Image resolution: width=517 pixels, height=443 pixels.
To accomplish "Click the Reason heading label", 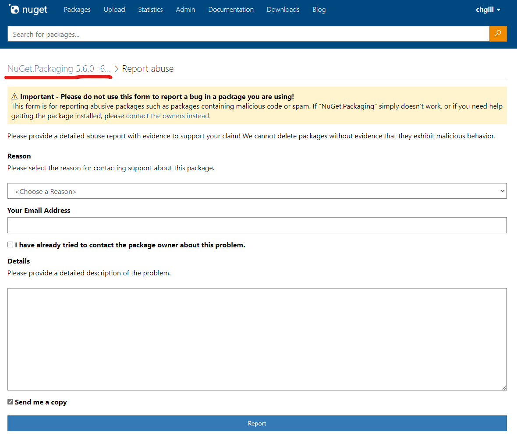I will pos(19,156).
